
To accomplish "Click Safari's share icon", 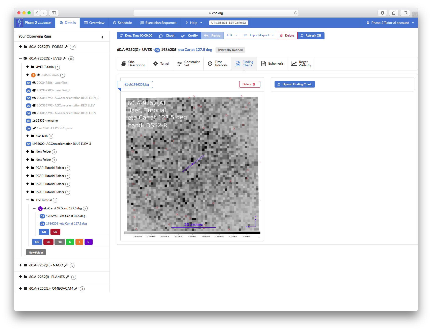I will (x=394, y=13).
